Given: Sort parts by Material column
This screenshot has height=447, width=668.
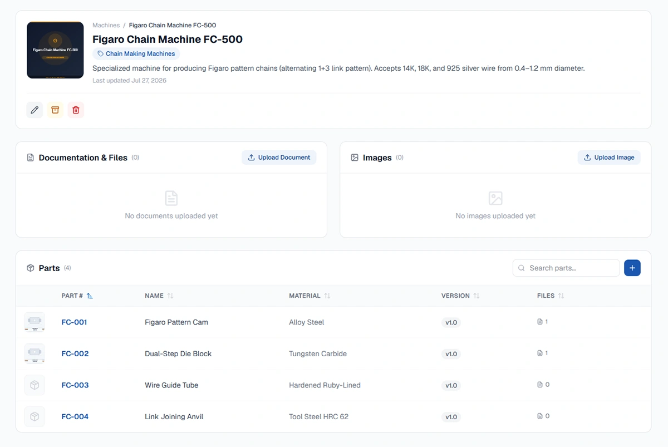Looking at the screenshot, I should pyautogui.click(x=310, y=296).
